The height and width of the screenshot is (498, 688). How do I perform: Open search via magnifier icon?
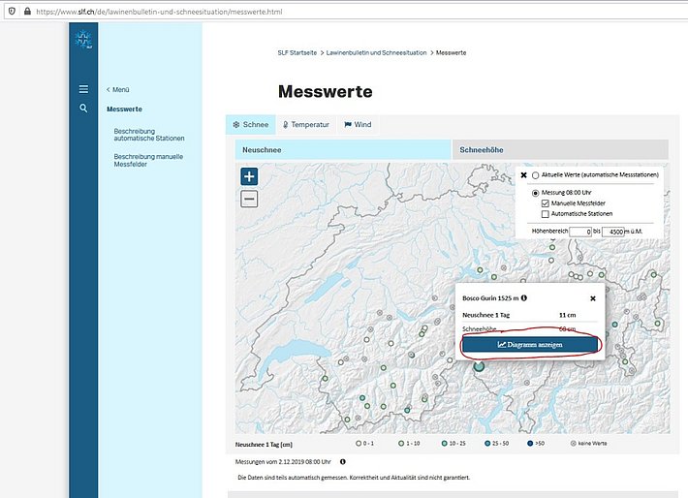point(83,109)
